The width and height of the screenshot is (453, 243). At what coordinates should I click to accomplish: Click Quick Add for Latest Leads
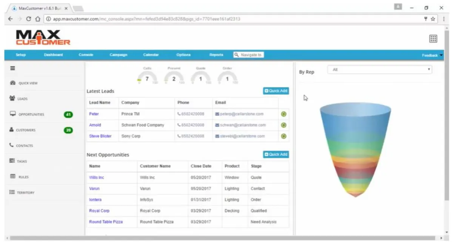click(x=276, y=91)
